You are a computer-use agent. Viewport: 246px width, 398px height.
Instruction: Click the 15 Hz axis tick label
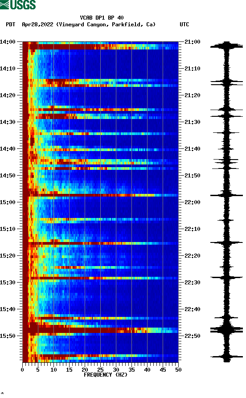coord(69,370)
